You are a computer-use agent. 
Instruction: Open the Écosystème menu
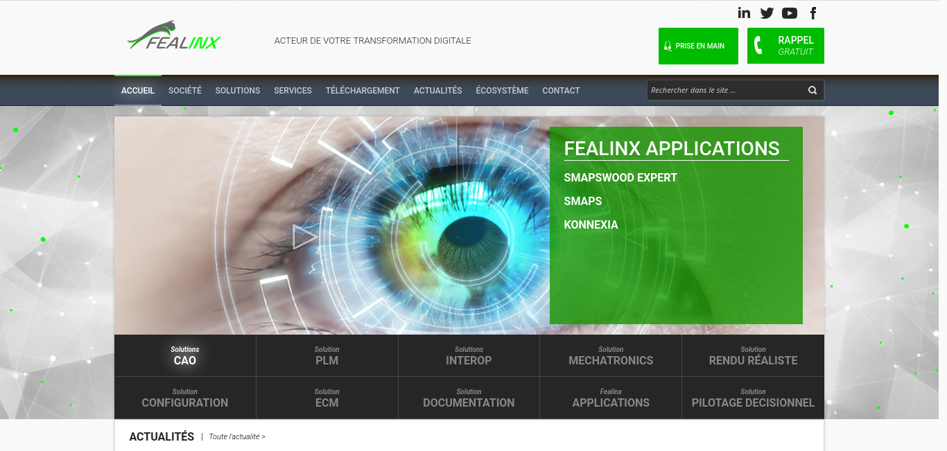[502, 91]
